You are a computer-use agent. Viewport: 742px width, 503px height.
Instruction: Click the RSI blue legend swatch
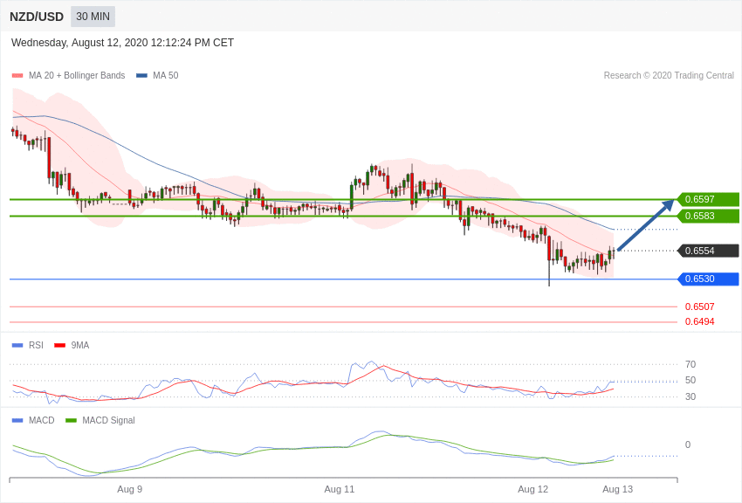coord(17,346)
